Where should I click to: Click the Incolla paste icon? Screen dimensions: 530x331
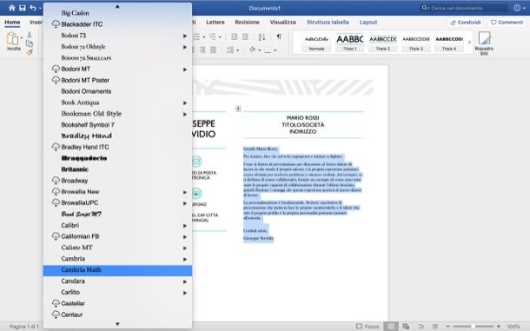click(12, 39)
